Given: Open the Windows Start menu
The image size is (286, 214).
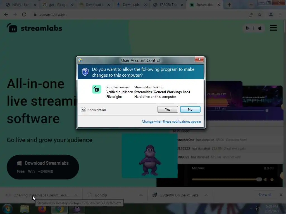Looking at the screenshot, I should [8, 208].
